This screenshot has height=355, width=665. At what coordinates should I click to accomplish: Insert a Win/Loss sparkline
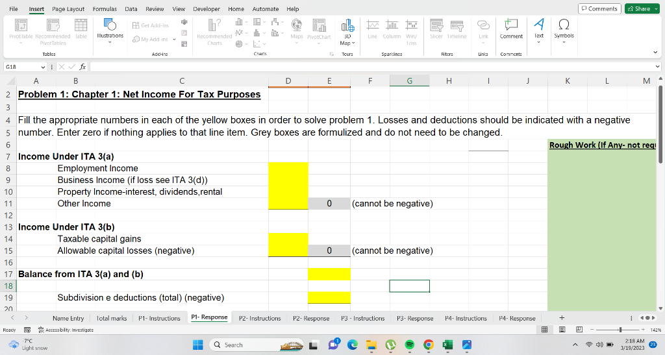tap(411, 32)
